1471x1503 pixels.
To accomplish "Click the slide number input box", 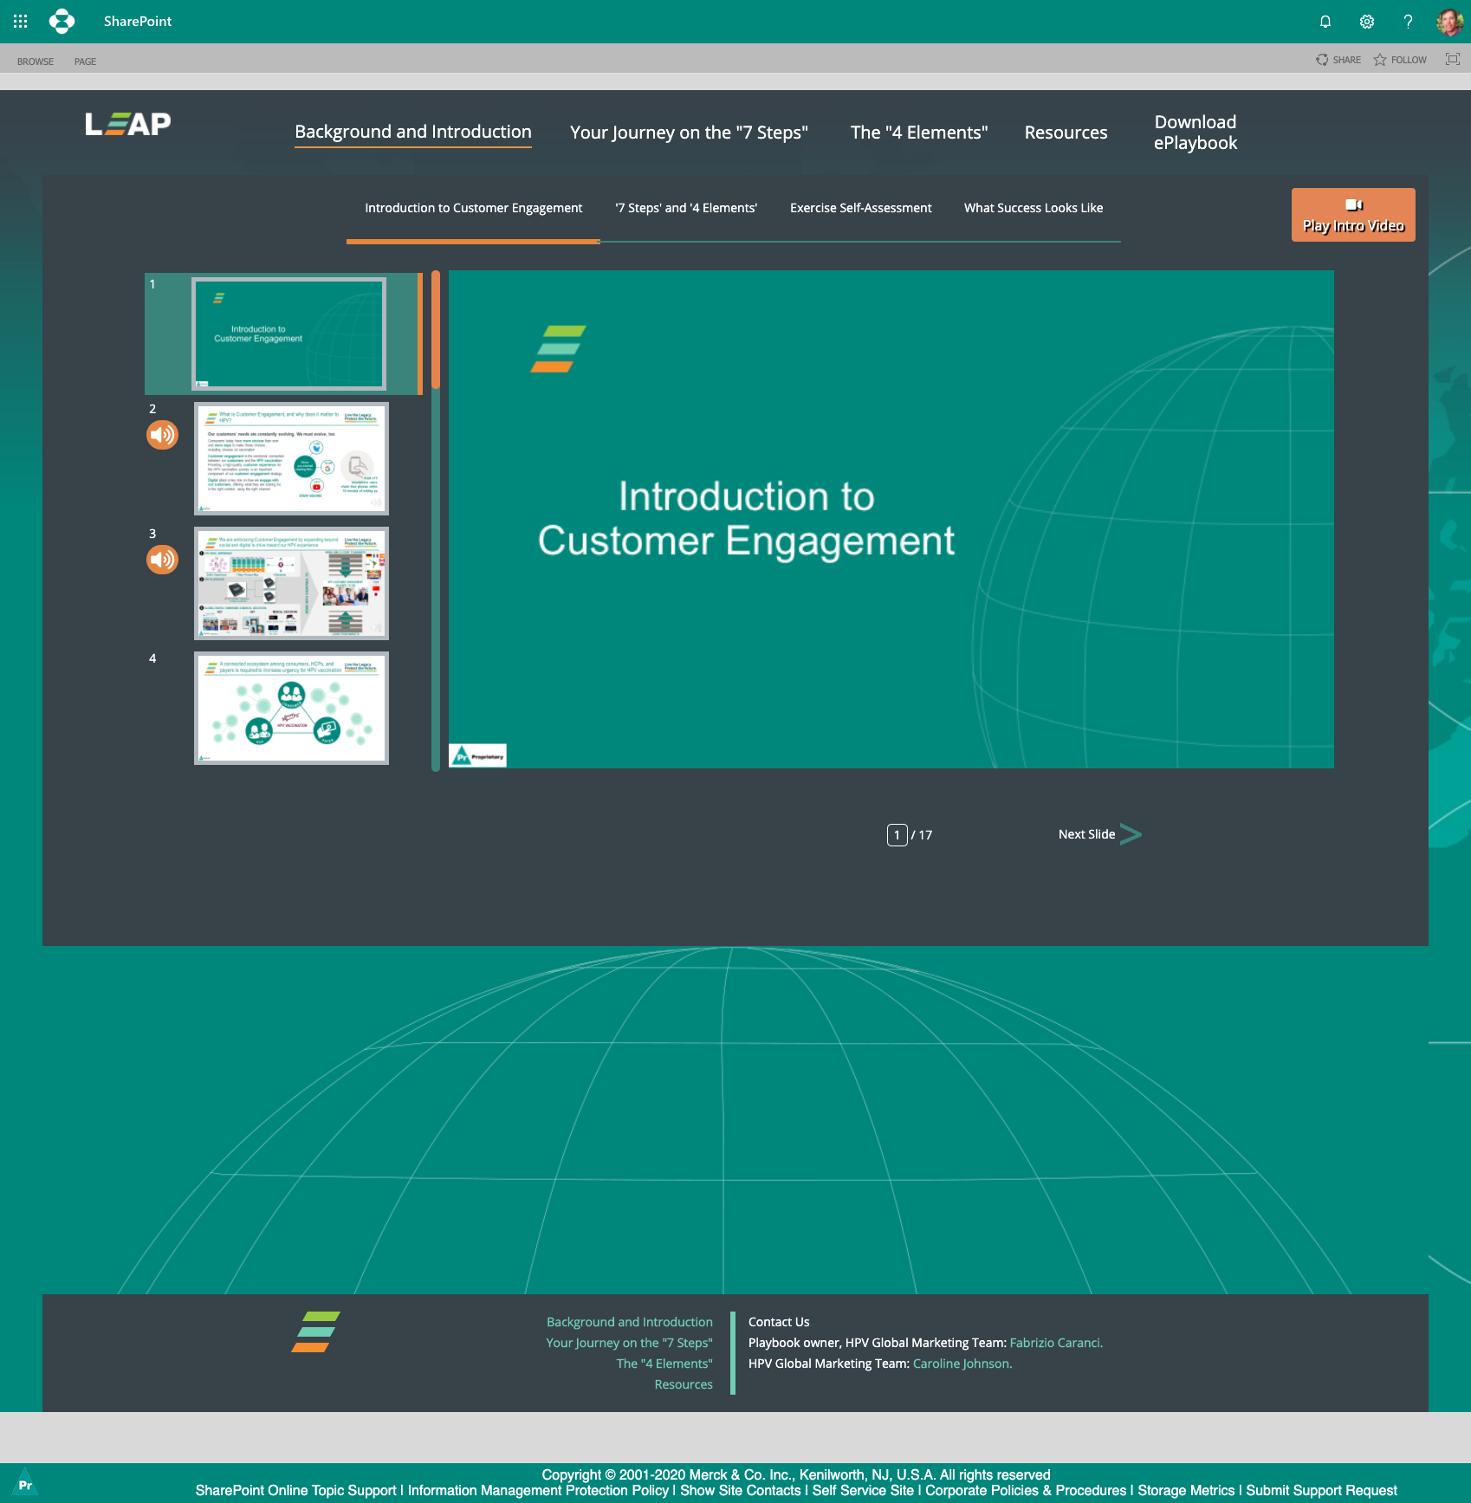I will click(x=897, y=835).
